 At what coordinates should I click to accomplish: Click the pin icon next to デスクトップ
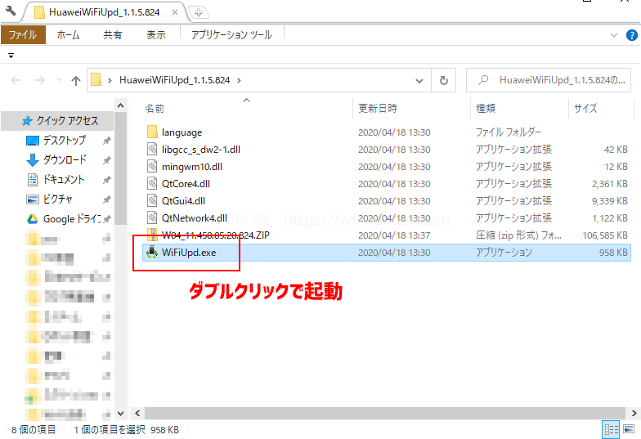tap(106, 141)
